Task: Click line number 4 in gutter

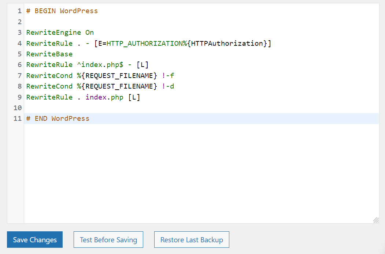Action: tap(20, 44)
